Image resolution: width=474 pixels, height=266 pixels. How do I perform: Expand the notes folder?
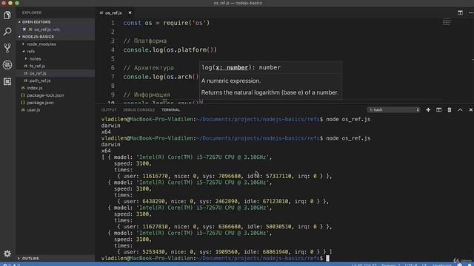click(35, 58)
